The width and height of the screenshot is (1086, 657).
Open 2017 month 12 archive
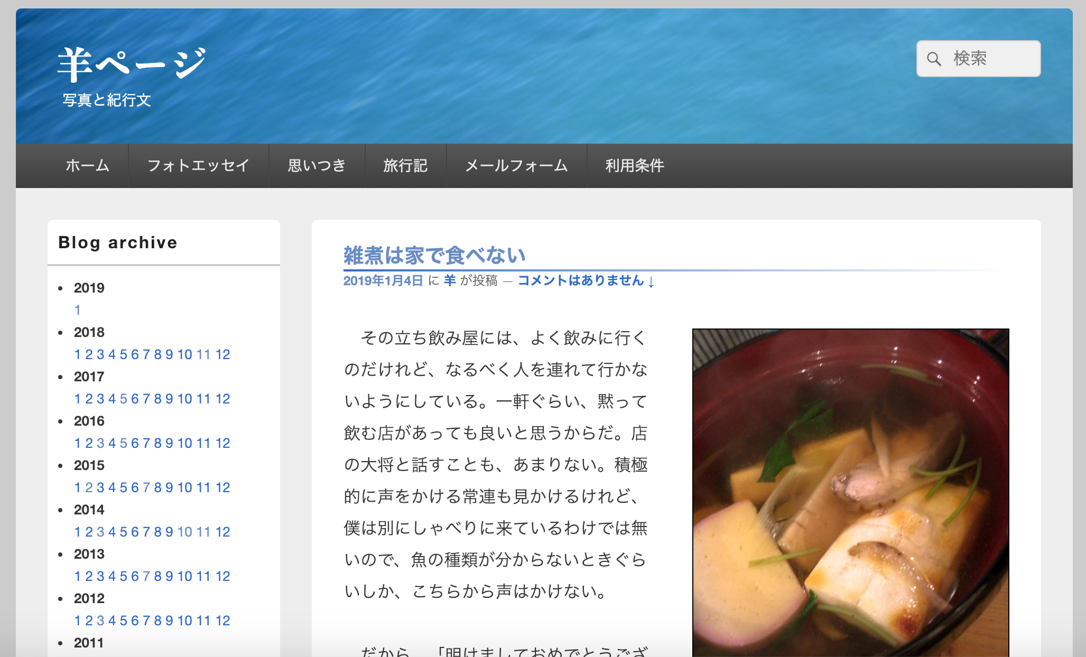[x=222, y=399]
